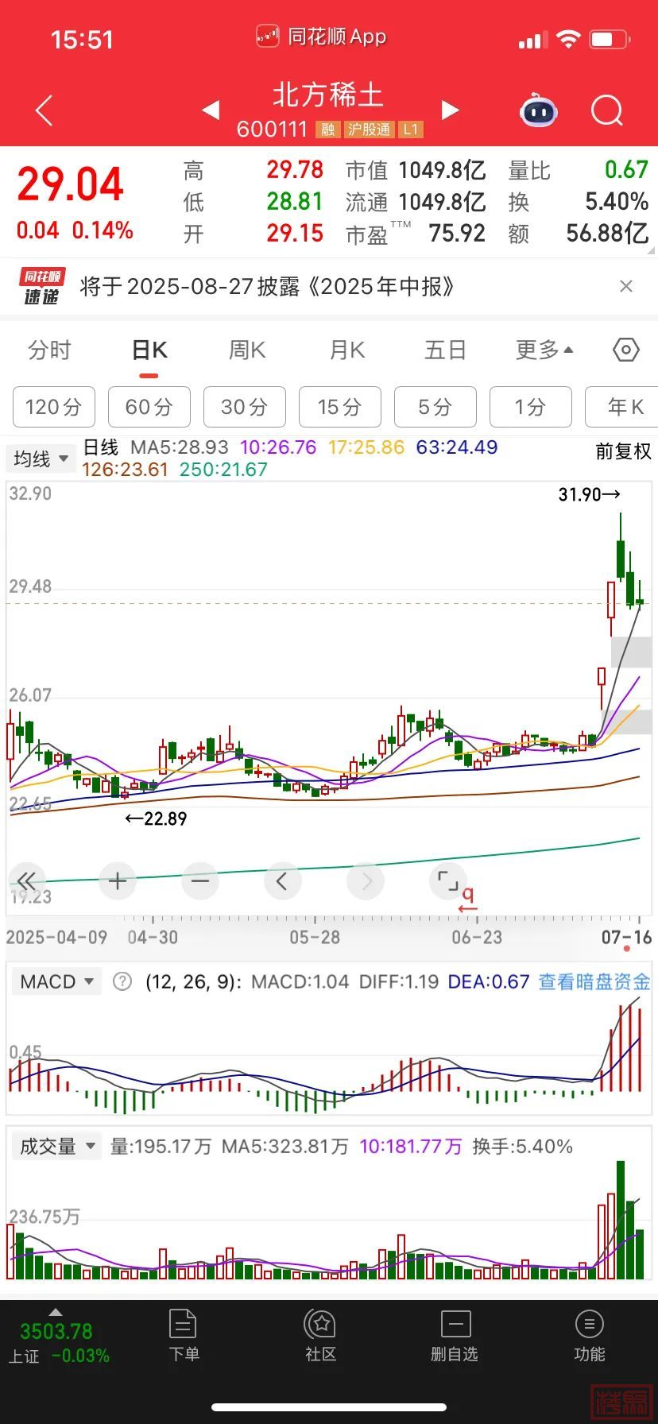Open the 更多 period menu
This screenshot has height=1424, width=658.
coord(544,350)
